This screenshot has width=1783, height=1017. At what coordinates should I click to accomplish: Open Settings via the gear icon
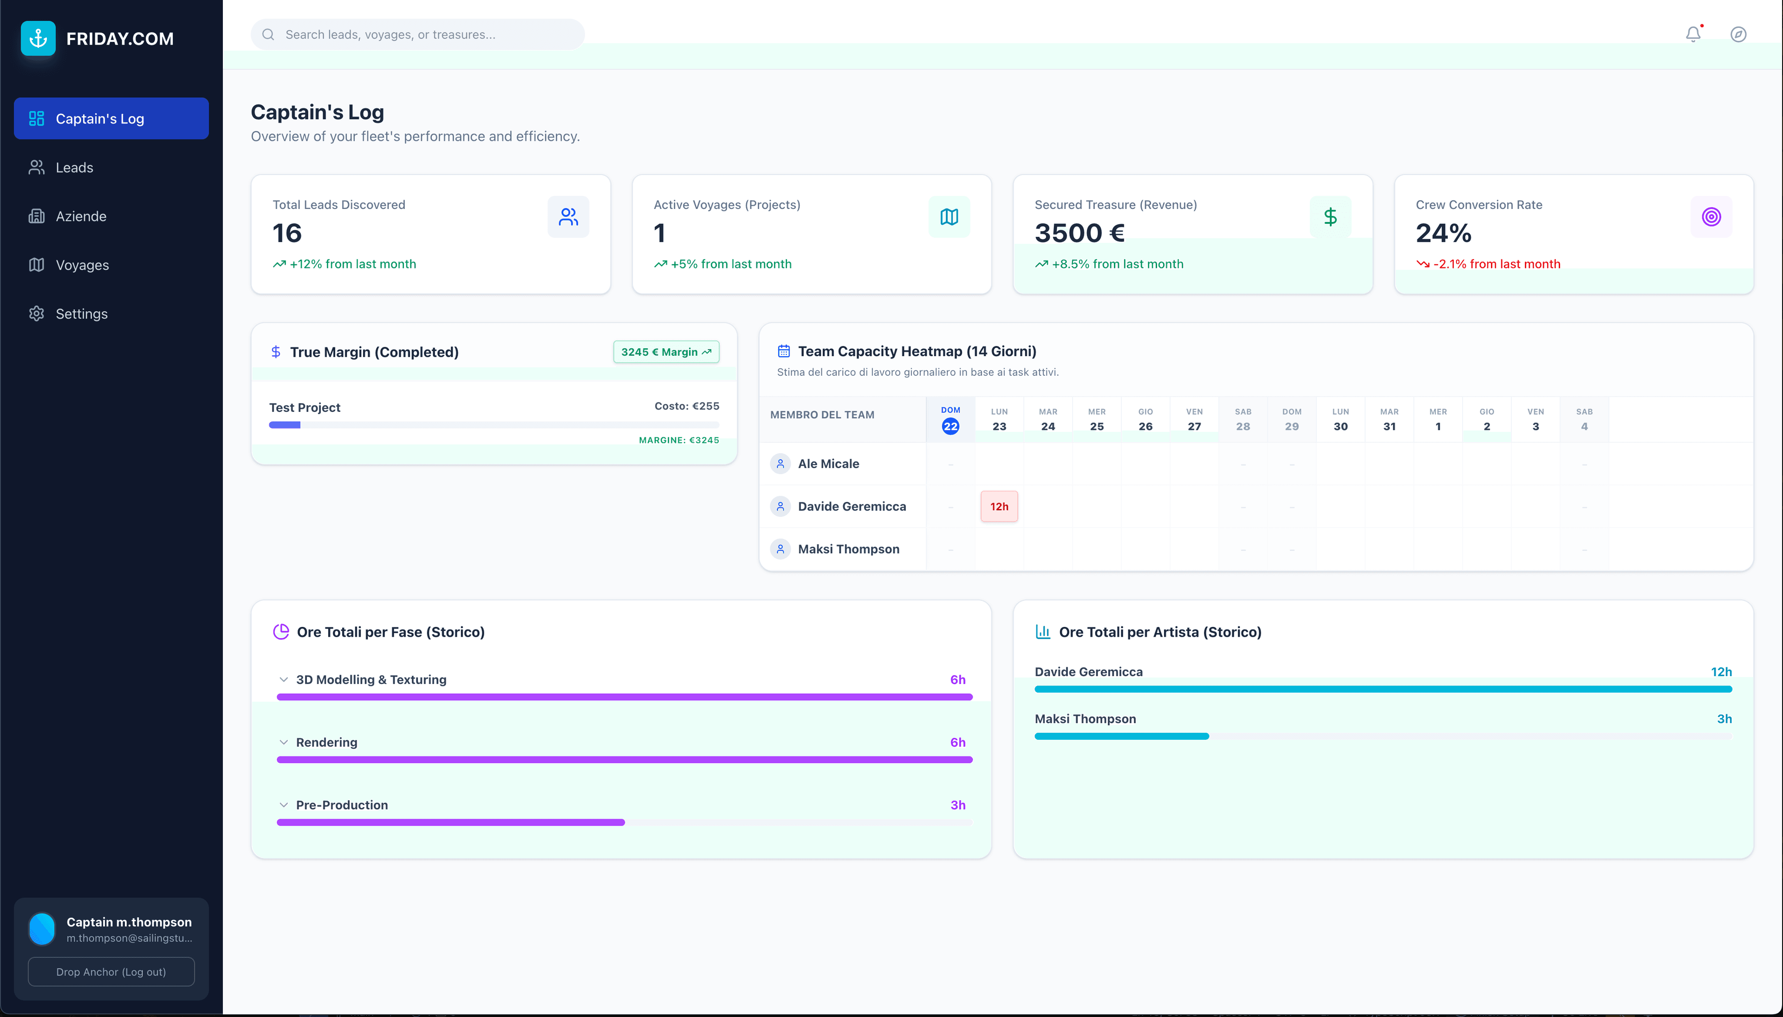[36, 313]
